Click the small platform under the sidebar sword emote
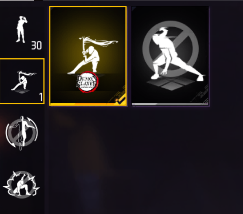This screenshot has height=214, width=243. tap(22, 91)
